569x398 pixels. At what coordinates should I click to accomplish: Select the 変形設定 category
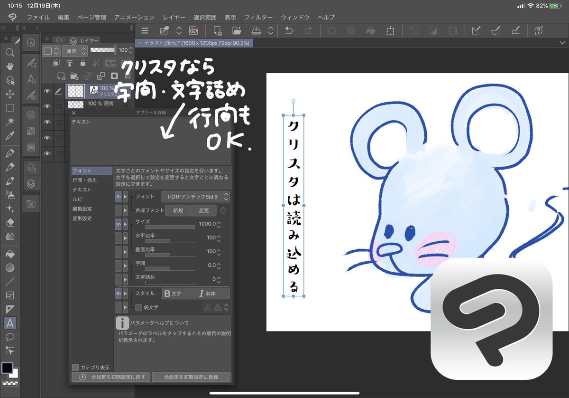(82, 218)
